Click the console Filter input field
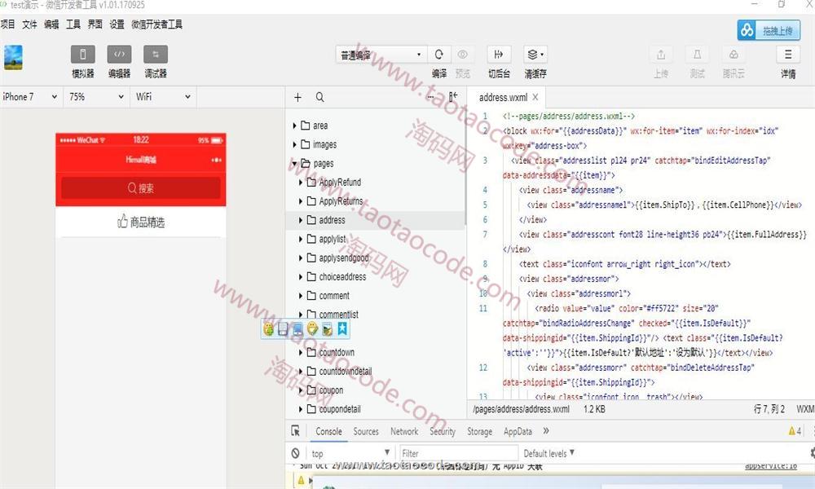The image size is (815, 489). point(458,453)
